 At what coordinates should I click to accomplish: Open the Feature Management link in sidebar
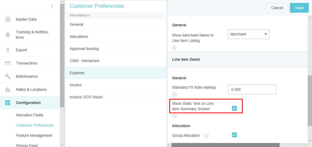pyautogui.click(x=34, y=135)
